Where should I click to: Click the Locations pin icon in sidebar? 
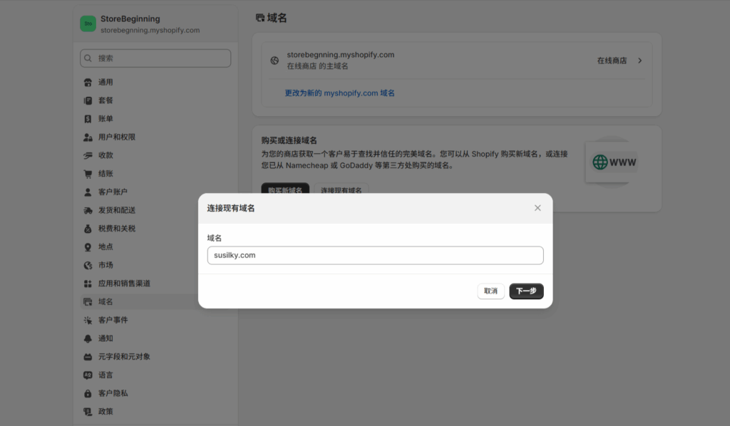pyautogui.click(x=88, y=247)
